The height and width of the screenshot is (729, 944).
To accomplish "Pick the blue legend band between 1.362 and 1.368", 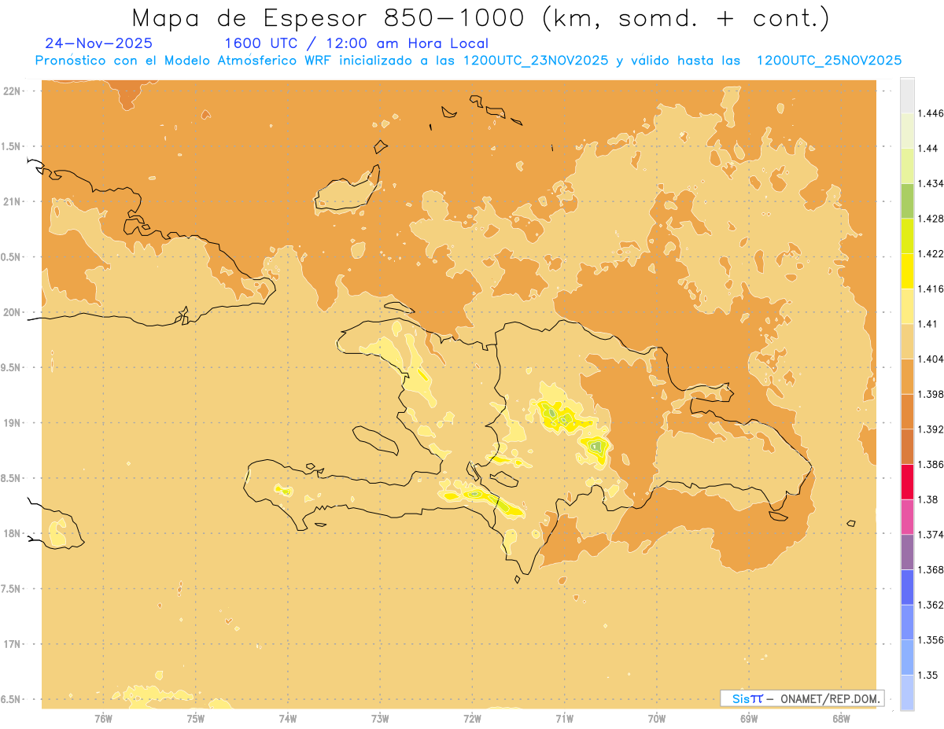I will coord(907,587).
